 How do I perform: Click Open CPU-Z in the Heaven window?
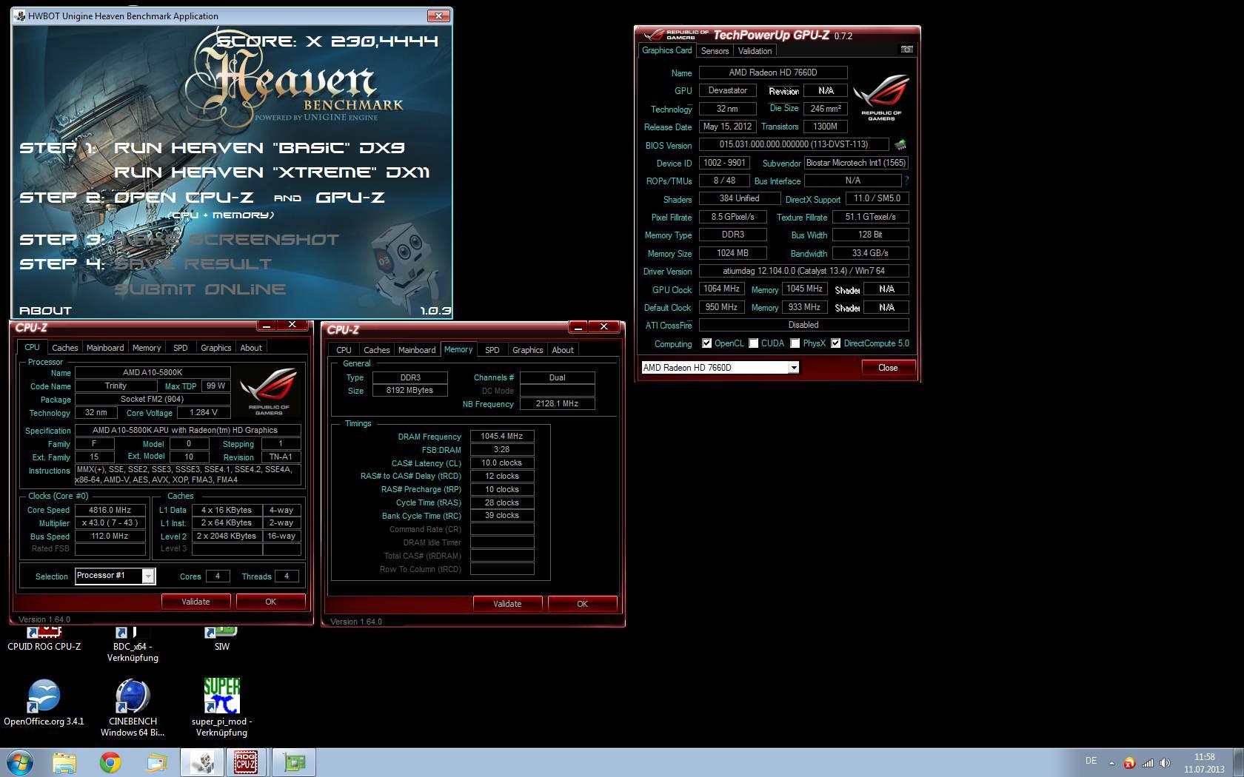(184, 198)
